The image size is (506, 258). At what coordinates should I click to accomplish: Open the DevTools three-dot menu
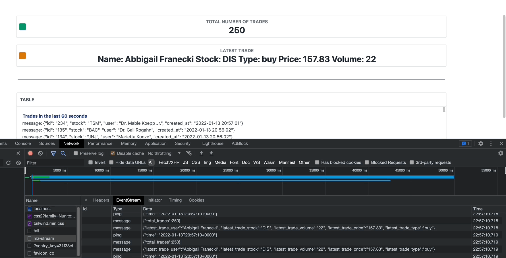(x=491, y=143)
